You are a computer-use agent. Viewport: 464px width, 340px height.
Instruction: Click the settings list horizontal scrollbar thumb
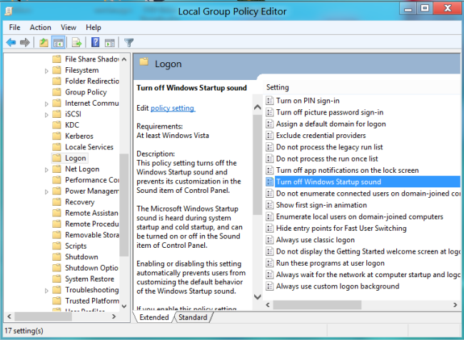point(317,305)
